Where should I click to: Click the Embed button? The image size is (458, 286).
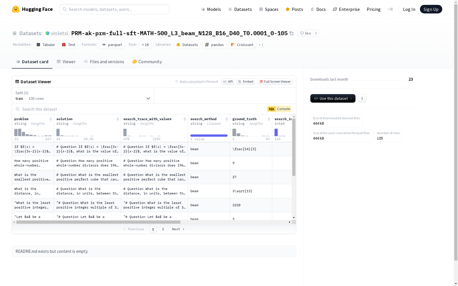[246, 82]
